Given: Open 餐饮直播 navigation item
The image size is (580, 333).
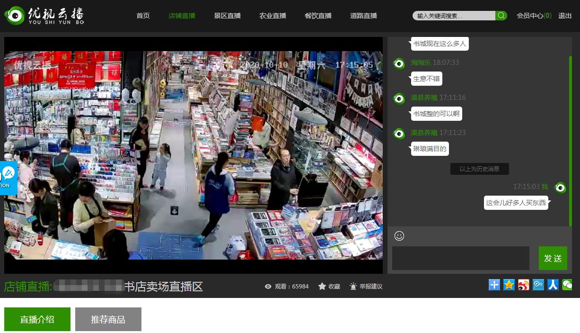Looking at the screenshot, I should tap(318, 16).
